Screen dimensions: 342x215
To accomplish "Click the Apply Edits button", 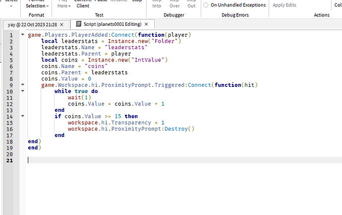I will [x=285, y=5].
